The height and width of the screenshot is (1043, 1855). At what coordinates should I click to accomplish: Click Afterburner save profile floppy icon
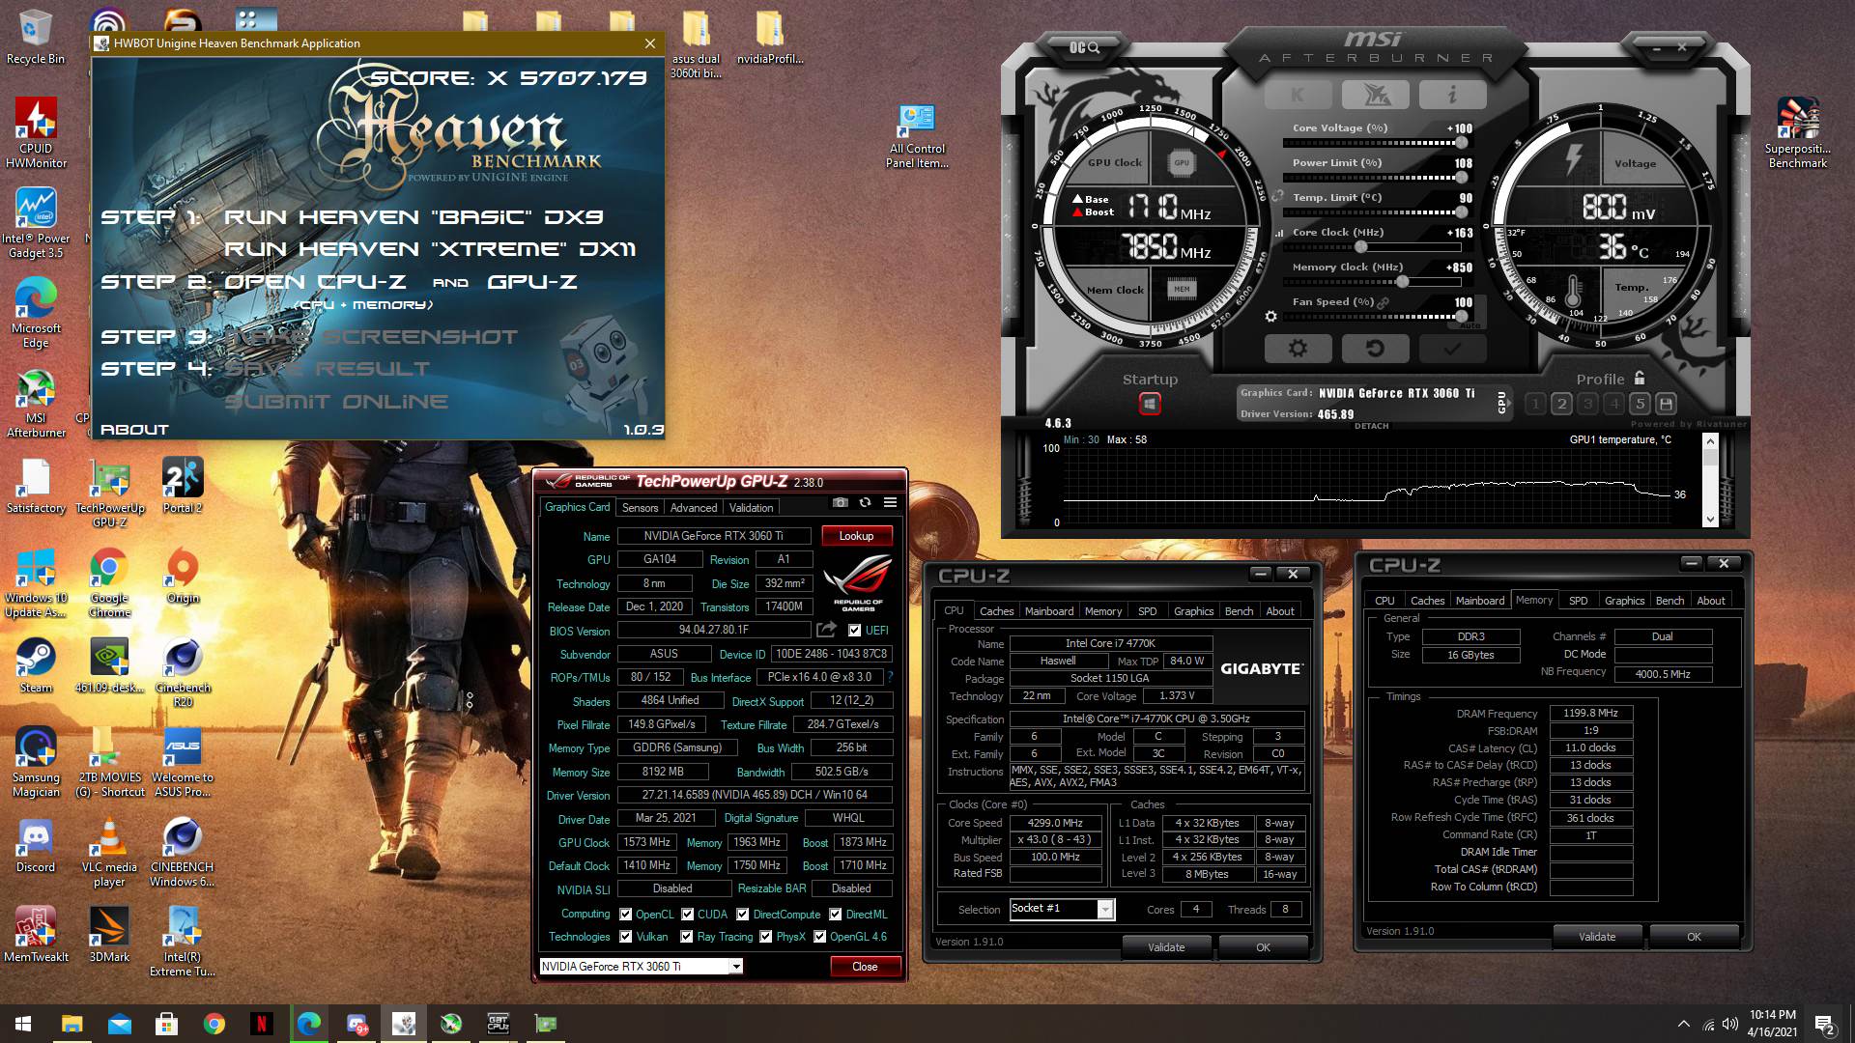click(x=1666, y=404)
